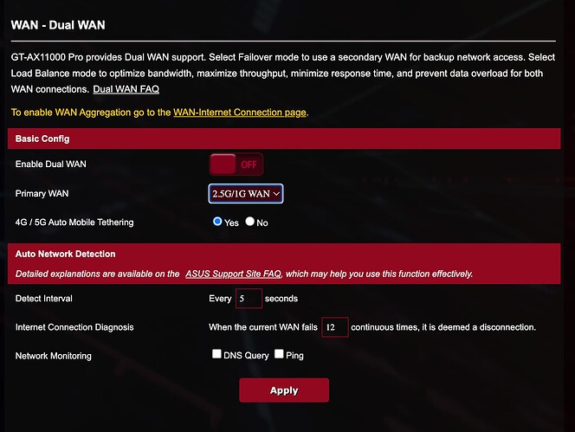The width and height of the screenshot is (575, 432).
Task: Click the 'Yes' radio label text
Action: pyautogui.click(x=231, y=223)
